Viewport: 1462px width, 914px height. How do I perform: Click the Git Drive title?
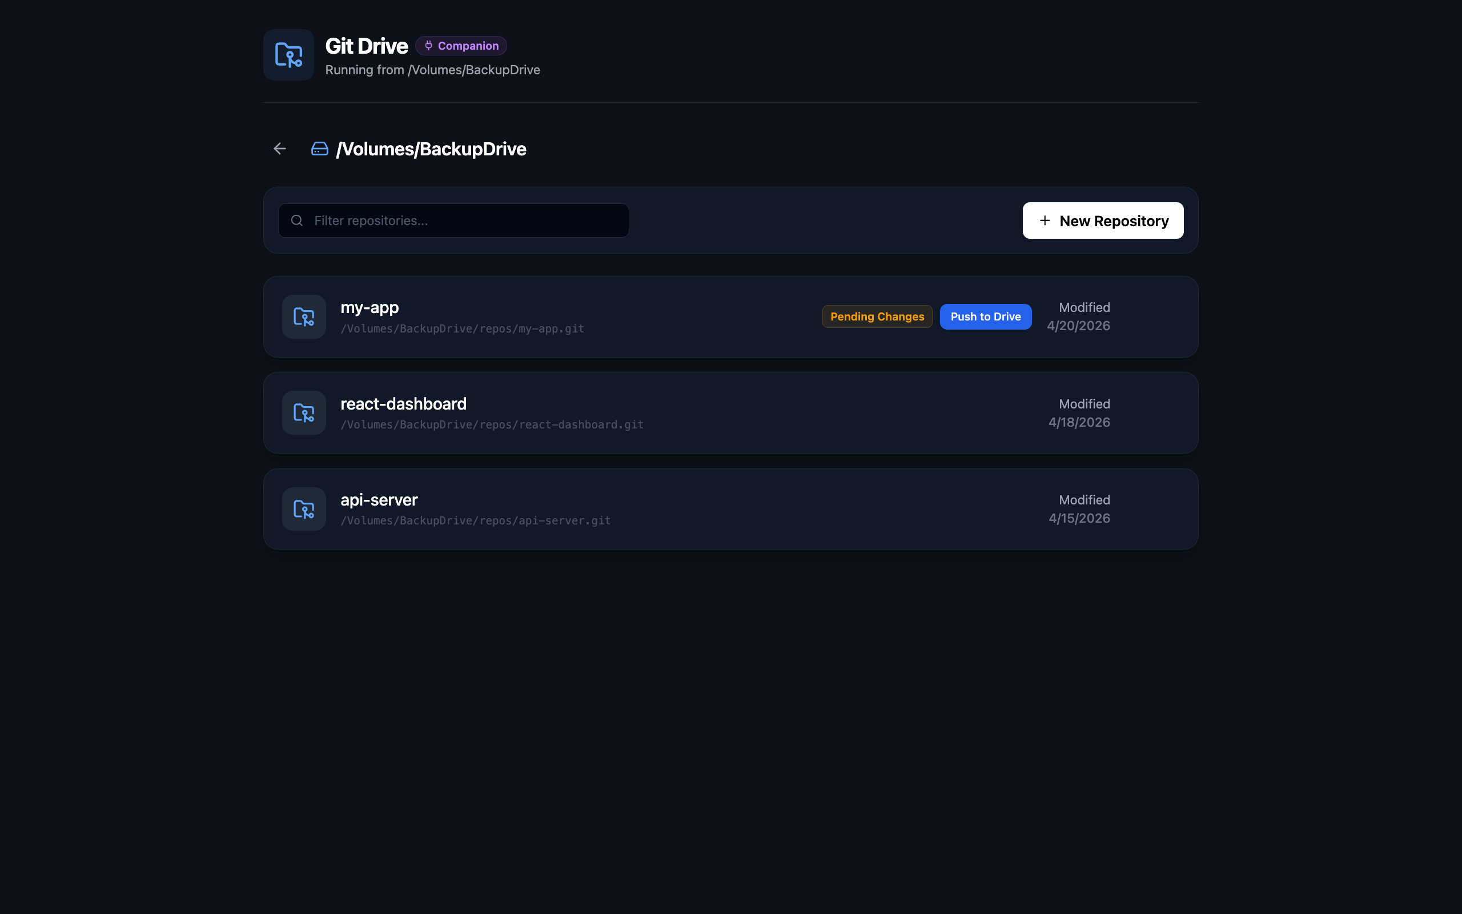366,46
